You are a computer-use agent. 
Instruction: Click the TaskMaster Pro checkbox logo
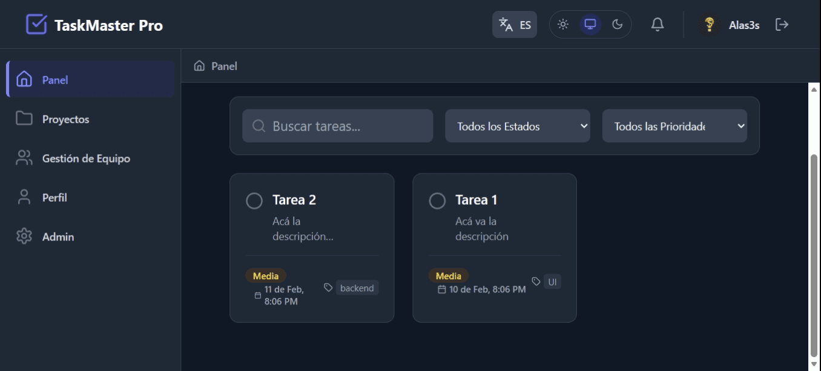point(36,25)
